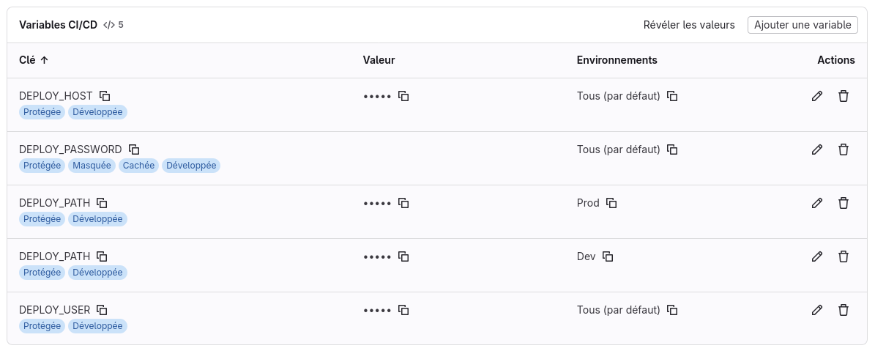The width and height of the screenshot is (875, 351).
Task: Copy the DEPLOY_USER key name
Action: click(x=103, y=310)
